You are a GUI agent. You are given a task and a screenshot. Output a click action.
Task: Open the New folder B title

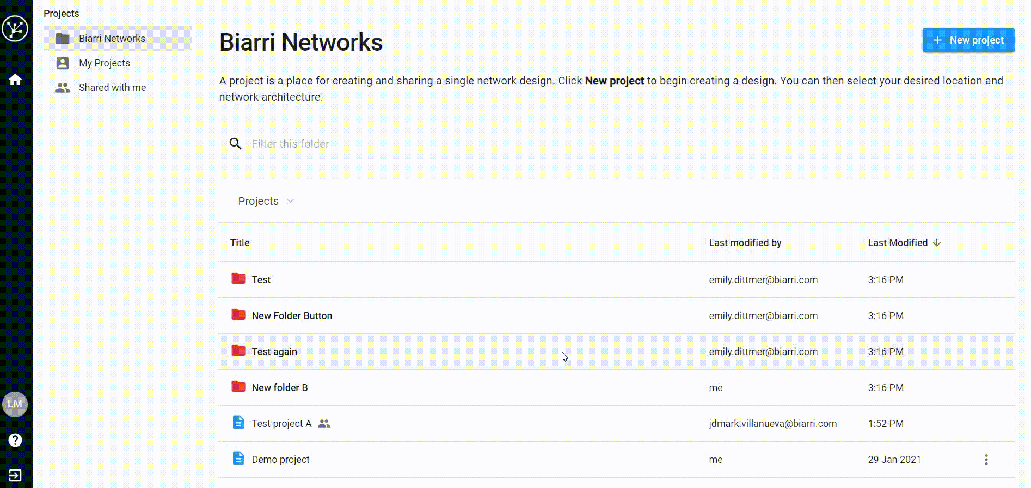280,388
